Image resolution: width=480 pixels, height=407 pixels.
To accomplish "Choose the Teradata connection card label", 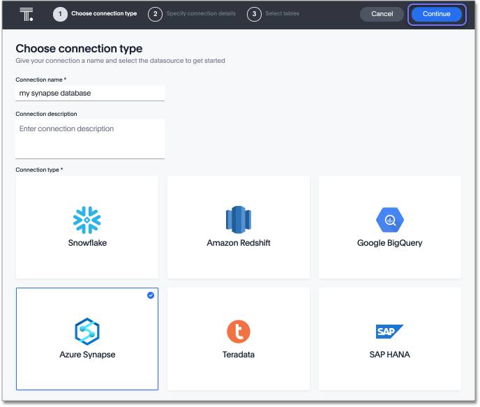I will pos(239,355).
